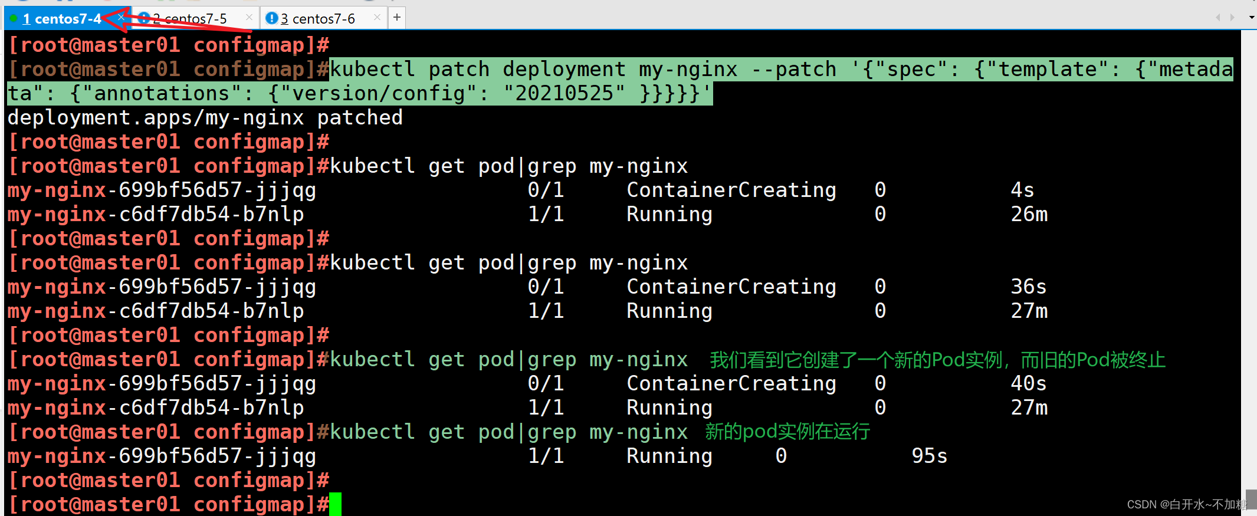Close the centos7-6 tab
The image size is (1257, 516).
[x=377, y=18]
